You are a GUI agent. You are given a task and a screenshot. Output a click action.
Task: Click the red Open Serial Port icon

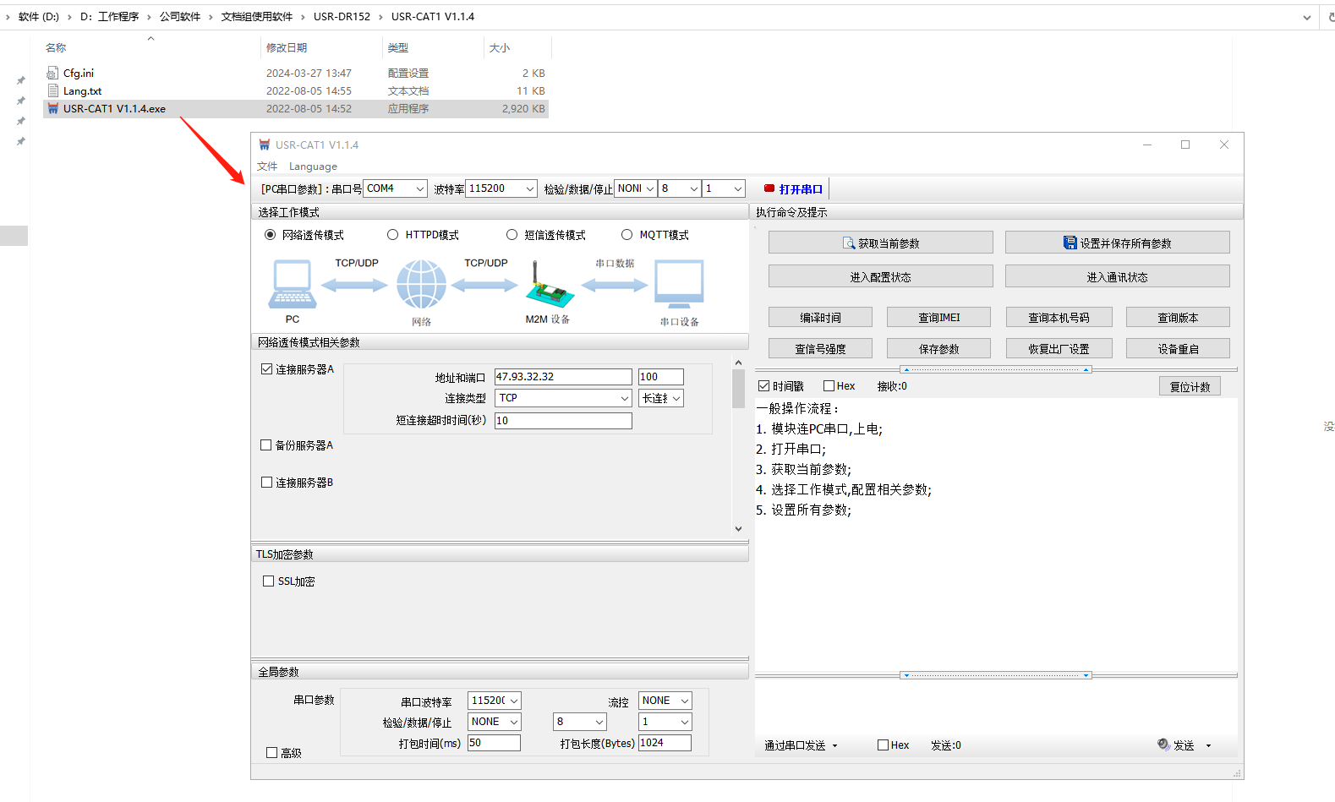tap(769, 188)
